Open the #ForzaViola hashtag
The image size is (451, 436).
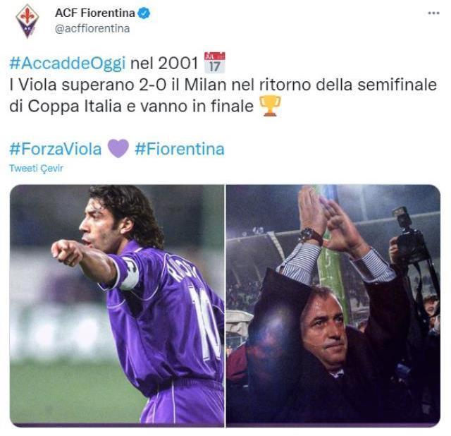click(56, 149)
